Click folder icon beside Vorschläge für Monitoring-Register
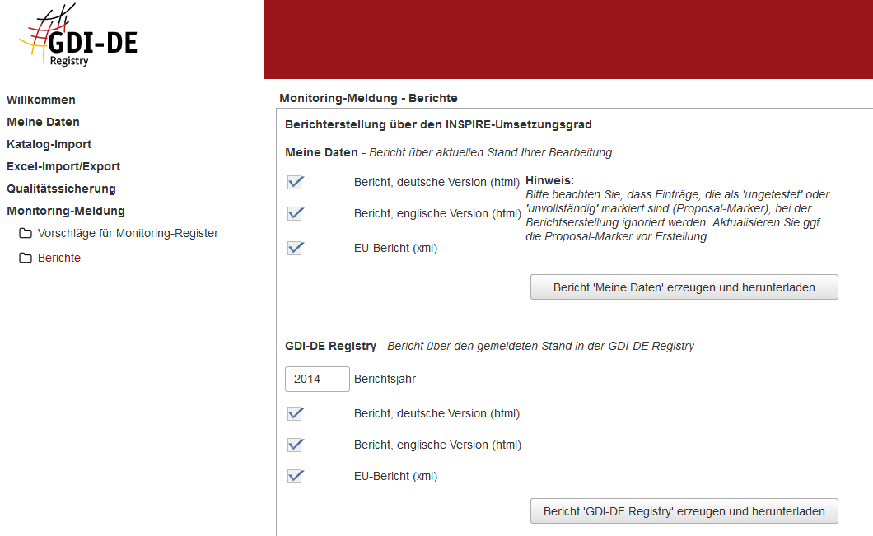Screen dimensions: 873x536 coord(26,234)
